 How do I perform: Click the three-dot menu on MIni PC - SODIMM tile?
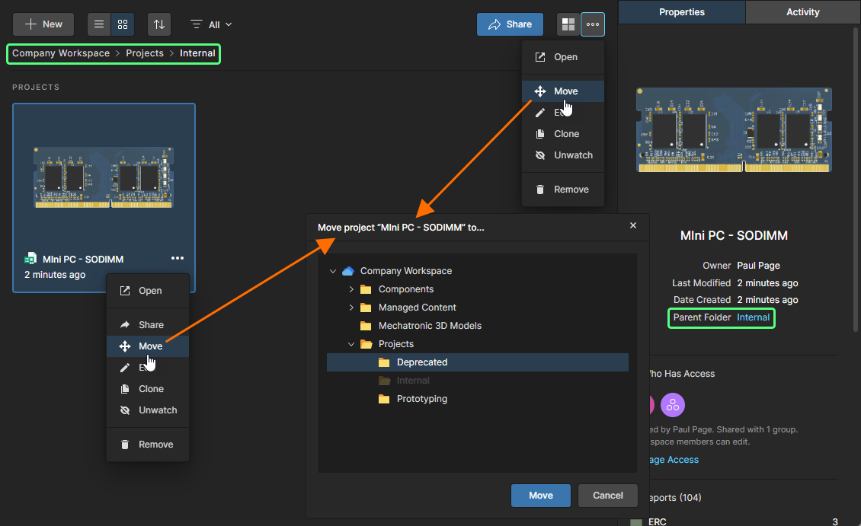(178, 259)
